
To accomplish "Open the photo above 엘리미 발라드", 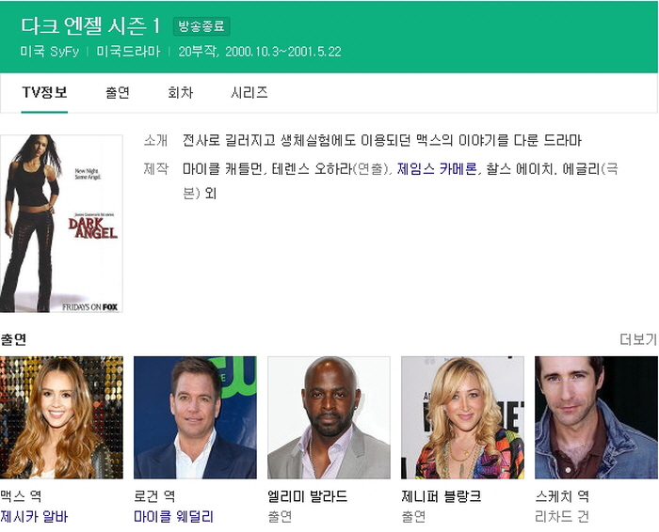I will pyautogui.click(x=329, y=417).
